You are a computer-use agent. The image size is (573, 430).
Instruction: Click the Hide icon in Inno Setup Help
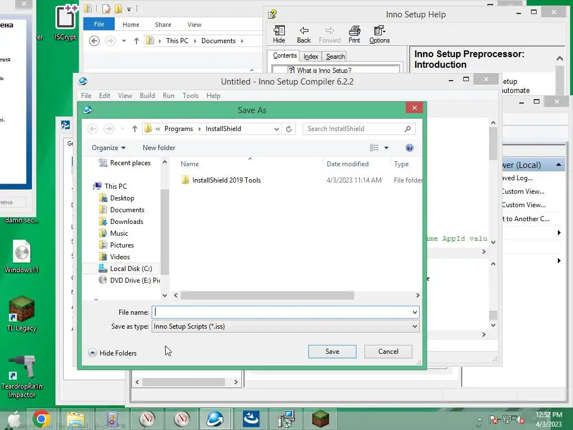click(x=279, y=34)
